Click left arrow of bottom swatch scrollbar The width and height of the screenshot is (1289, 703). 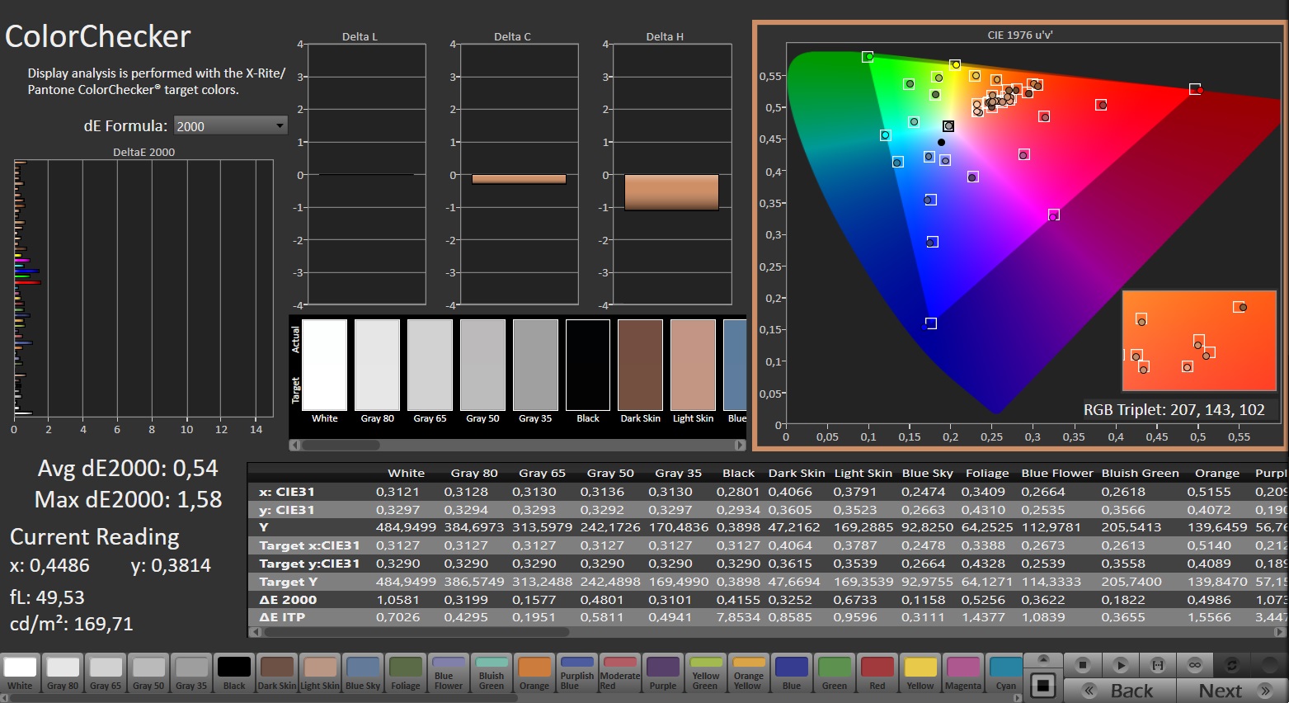point(4,698)
